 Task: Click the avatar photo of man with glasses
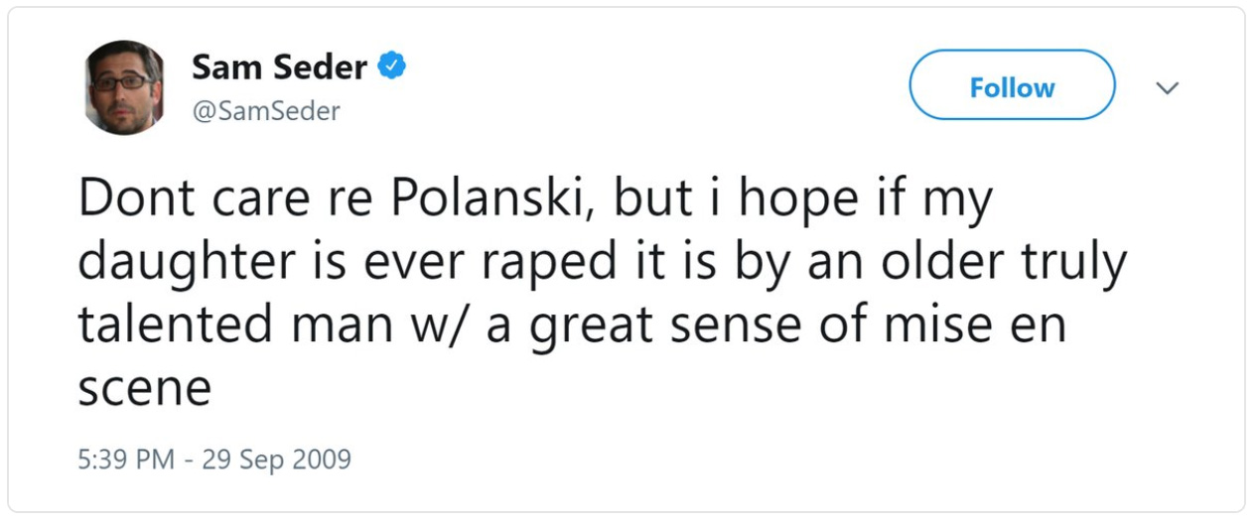124,87
